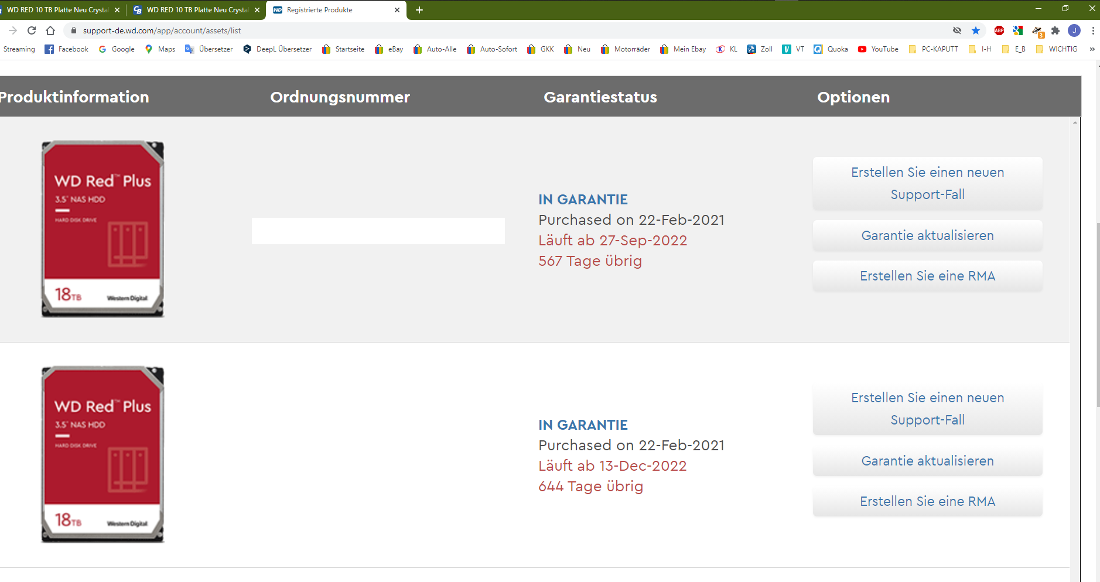Open the E_B bookmark folder
The width and height of the screenshot is (1100, 582).
point(1014,49)
